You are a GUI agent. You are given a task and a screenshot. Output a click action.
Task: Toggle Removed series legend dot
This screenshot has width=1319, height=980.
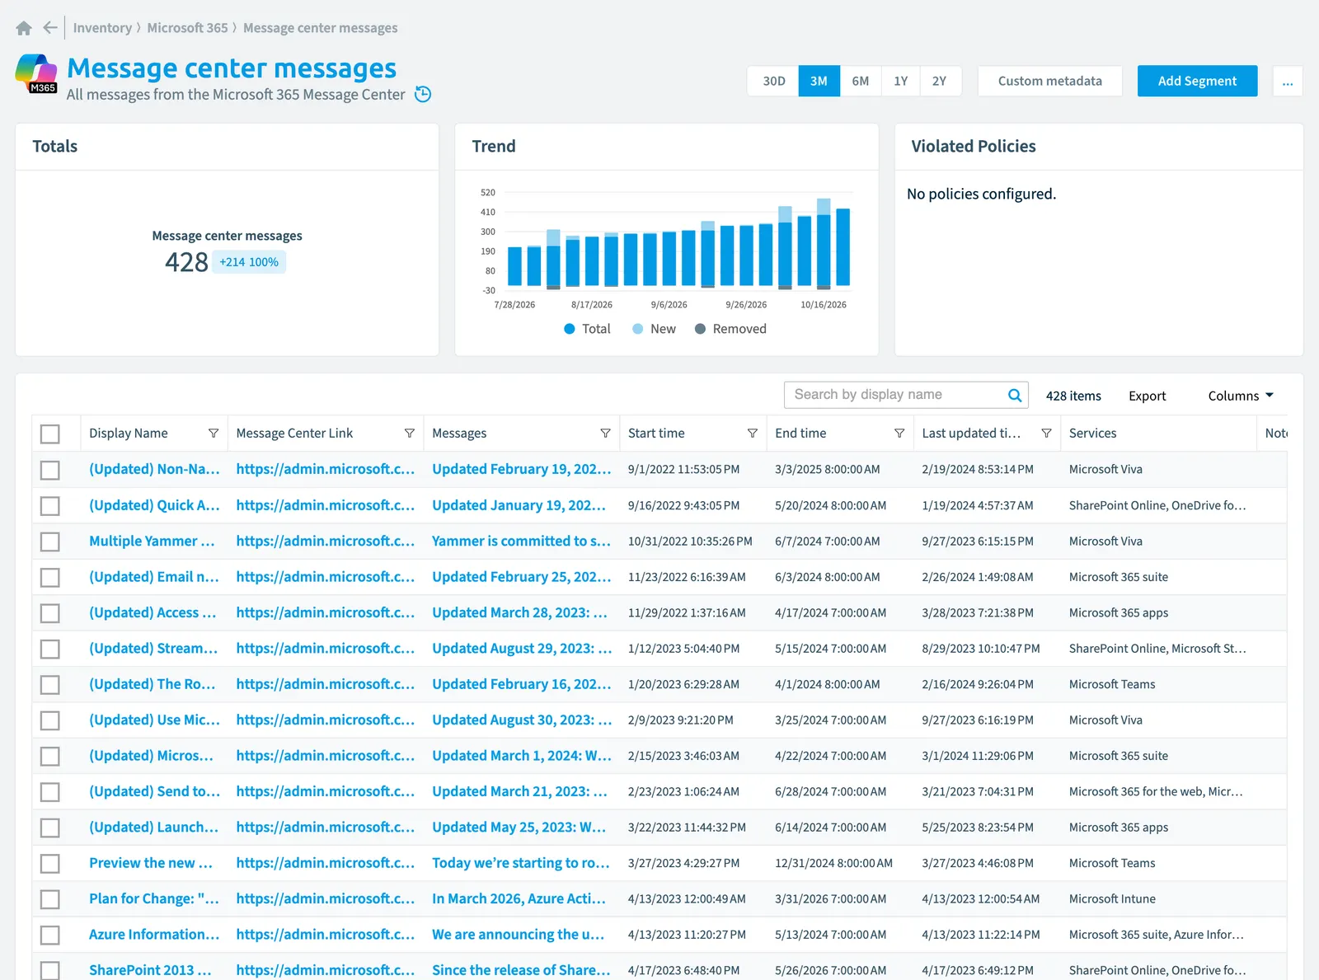coord(700,329)
